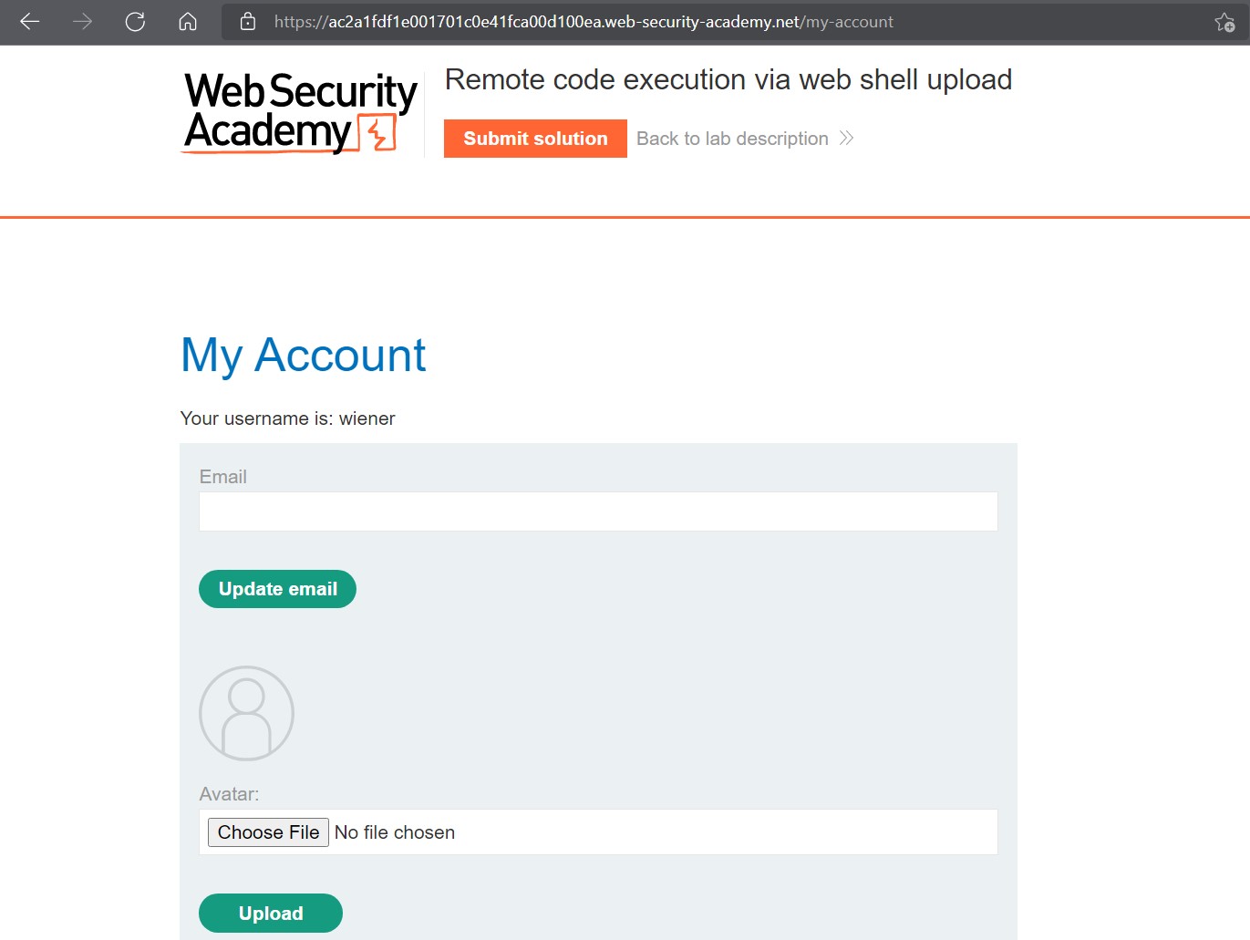Open the Back to lab description link
Screen dimensions: 1250x940
(x=732, y=139)
